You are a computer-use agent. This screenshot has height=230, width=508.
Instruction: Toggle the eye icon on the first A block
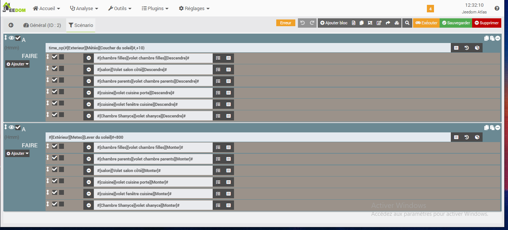[12, 38]
